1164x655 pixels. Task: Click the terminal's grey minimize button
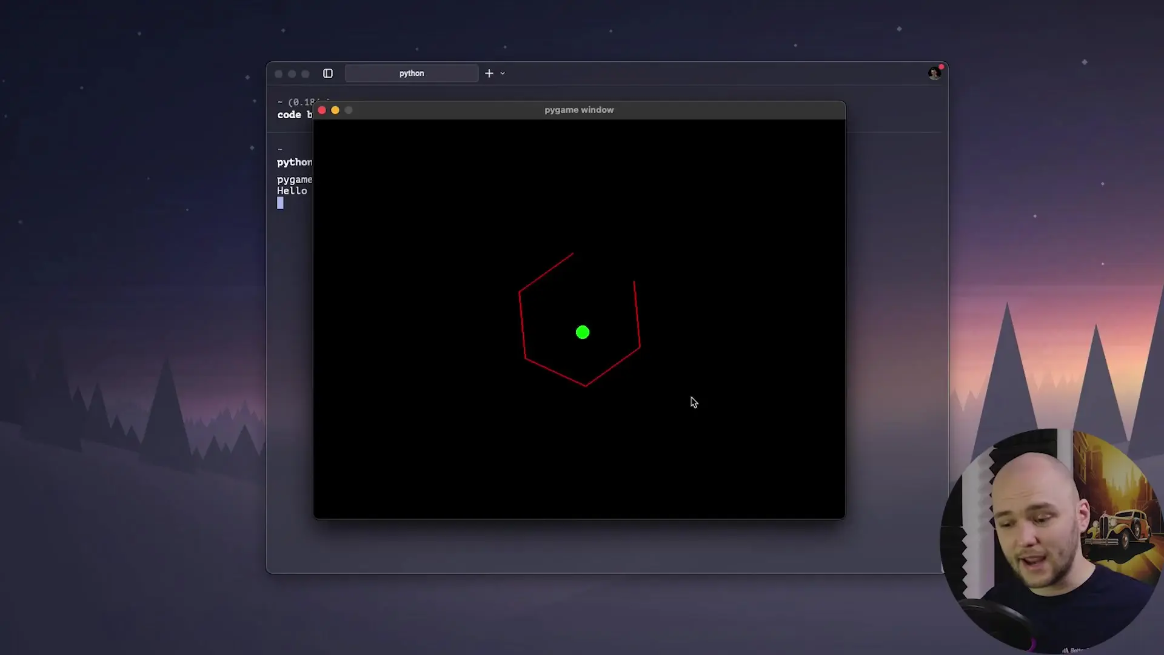click(292, 74)
